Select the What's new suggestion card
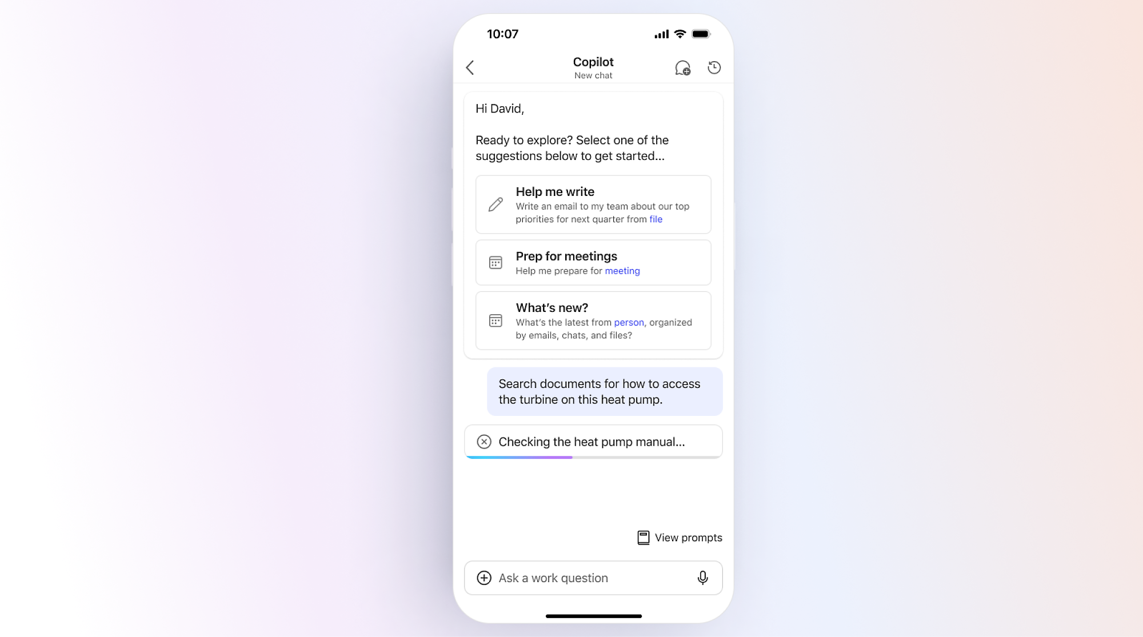Screen dimensions: 1143x637 pyautogui.click(x=593, y=320)
